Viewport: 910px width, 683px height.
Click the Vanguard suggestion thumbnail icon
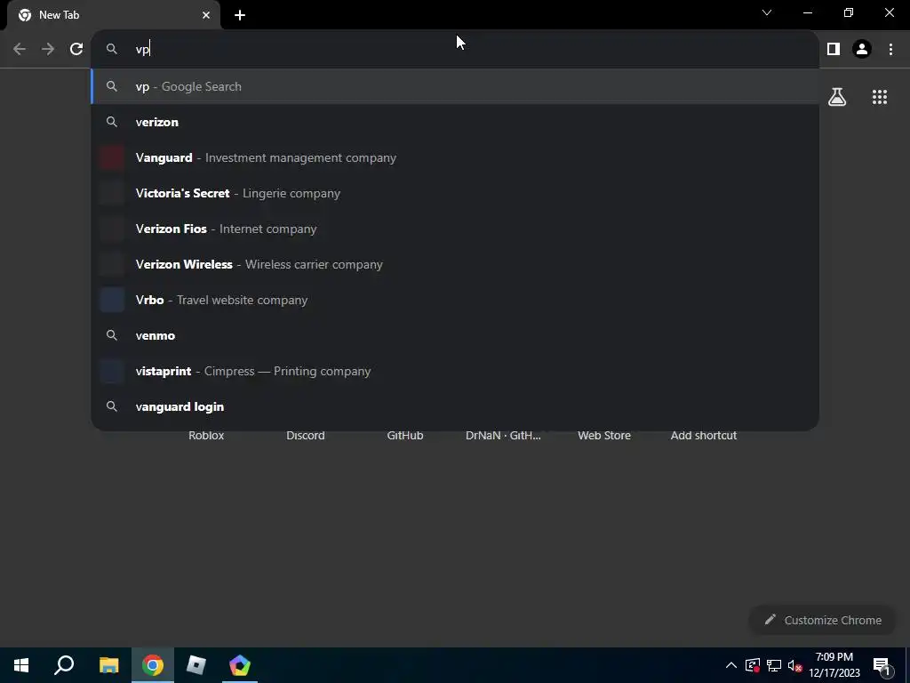[x=111, y=157]
